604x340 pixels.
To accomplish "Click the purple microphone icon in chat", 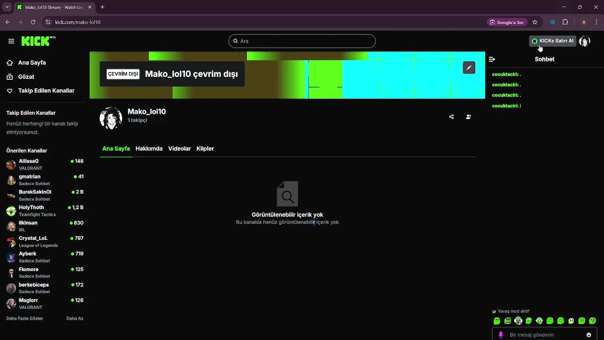I will [501, 335].
